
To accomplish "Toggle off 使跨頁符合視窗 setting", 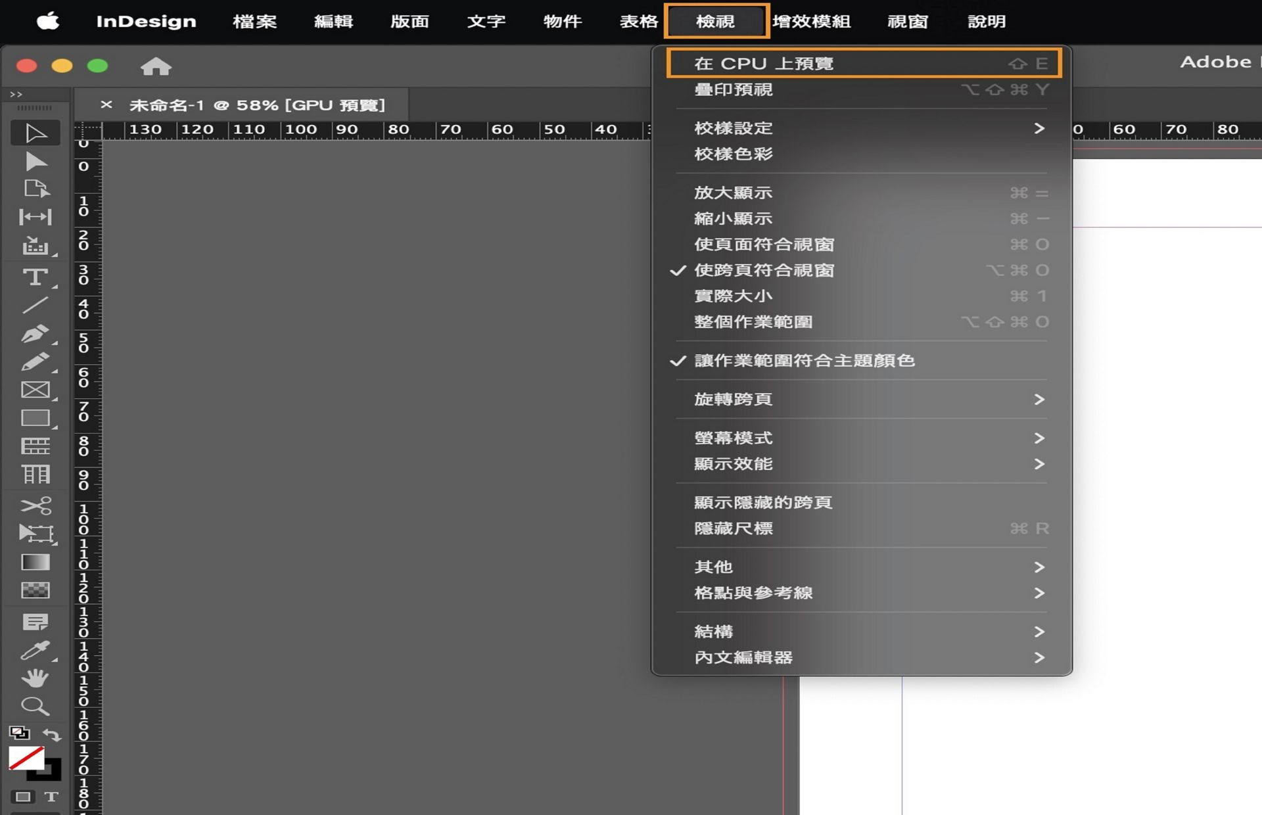I will tap(764, 269).
